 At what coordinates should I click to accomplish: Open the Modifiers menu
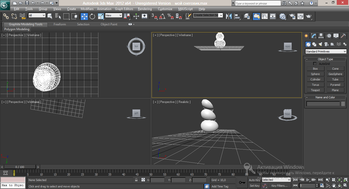(87, 9)
